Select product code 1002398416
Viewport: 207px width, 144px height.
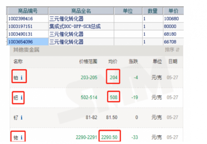[21, 19]
